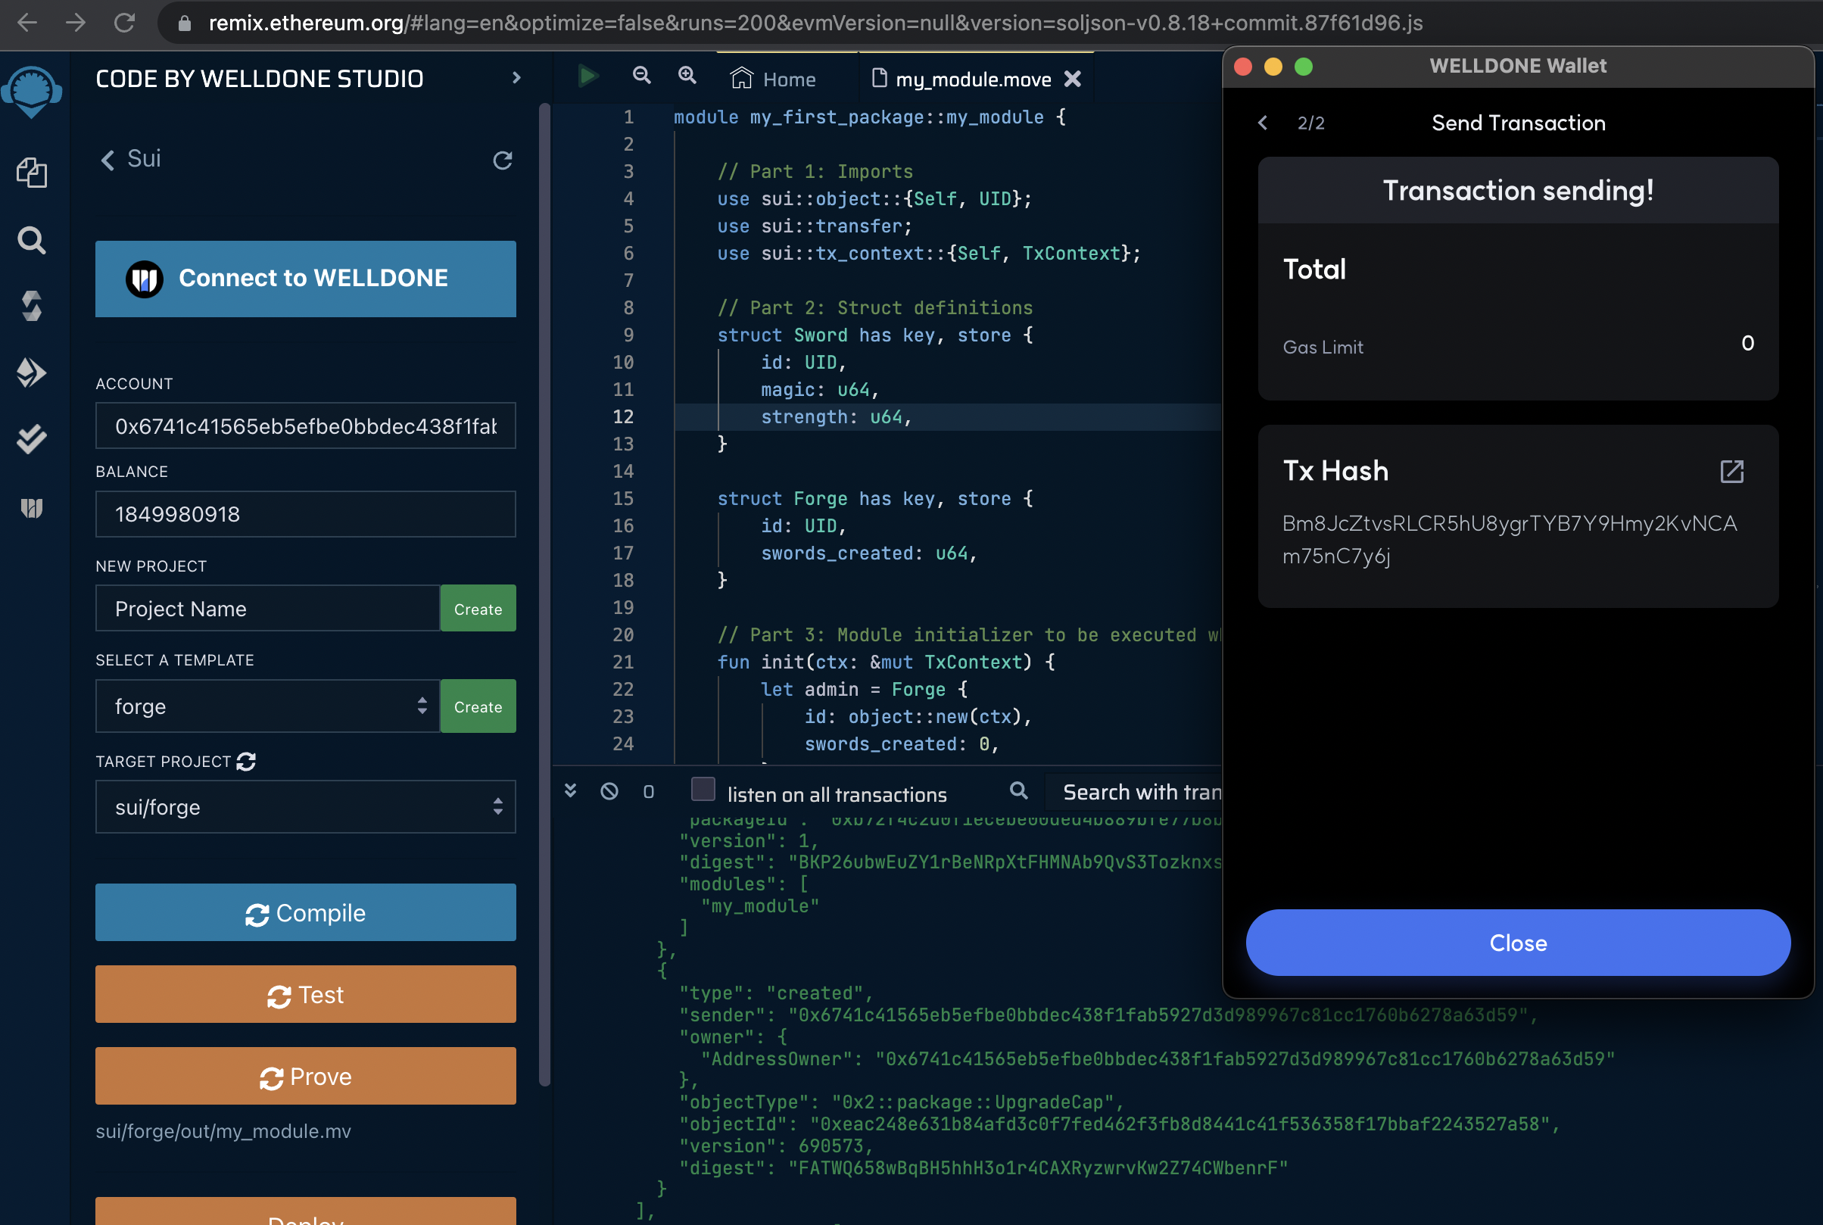Click the plugin panel vertical scrollbar

[544, 594]
